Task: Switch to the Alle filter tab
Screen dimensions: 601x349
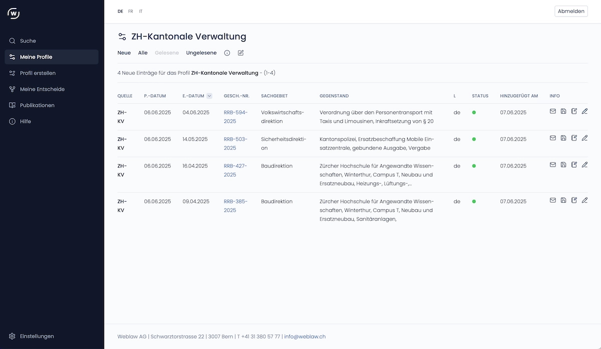Action: click(x=143, y=53)
